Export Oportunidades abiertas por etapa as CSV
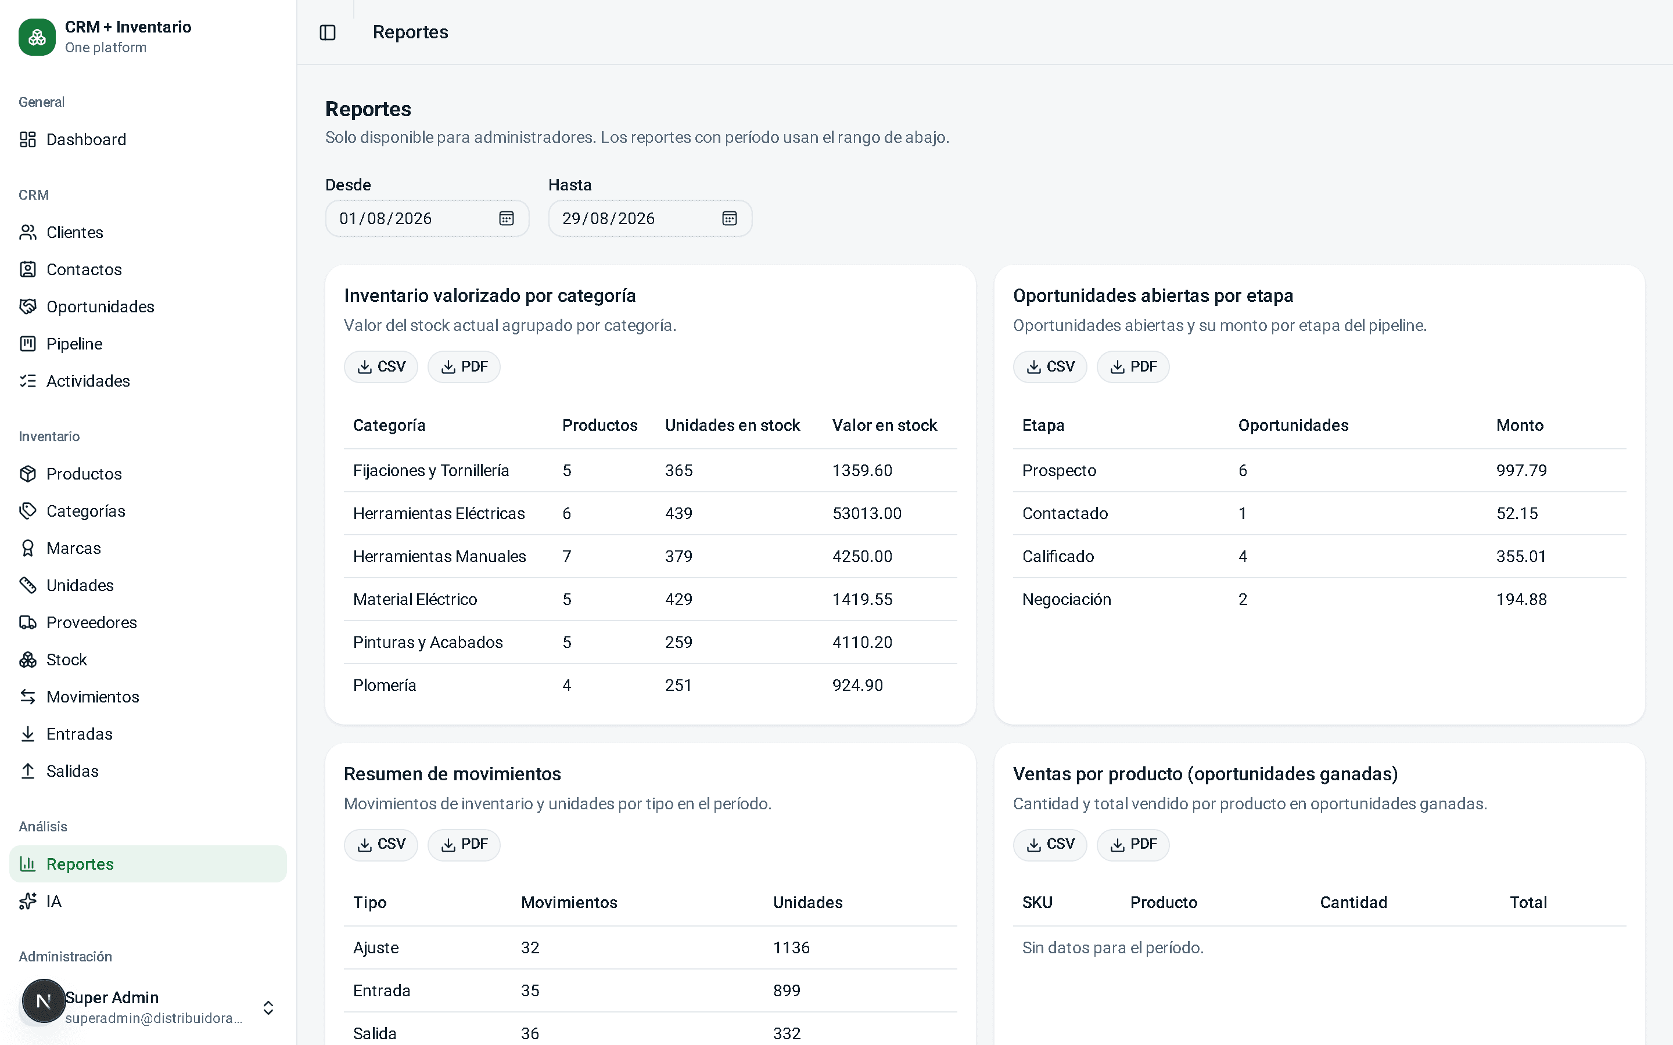This screenshot has width=1673, height=1045. (1050, 367)
